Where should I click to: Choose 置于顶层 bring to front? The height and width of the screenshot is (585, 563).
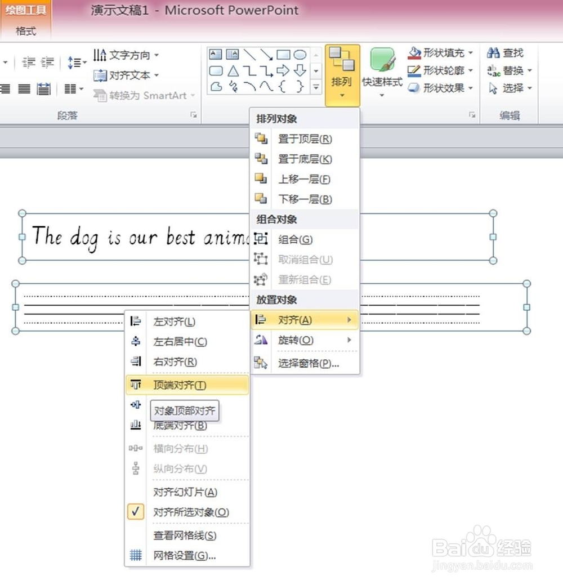[x=305, y=139]
